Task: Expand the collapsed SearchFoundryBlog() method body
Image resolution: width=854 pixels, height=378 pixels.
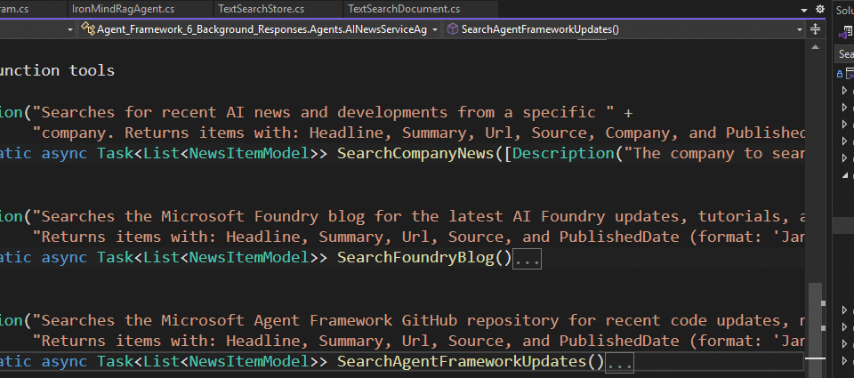Action: coord(528,259)
